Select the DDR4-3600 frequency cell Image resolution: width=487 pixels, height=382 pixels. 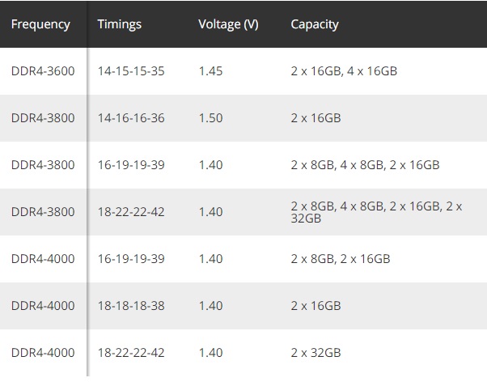(x=43, y=71)
